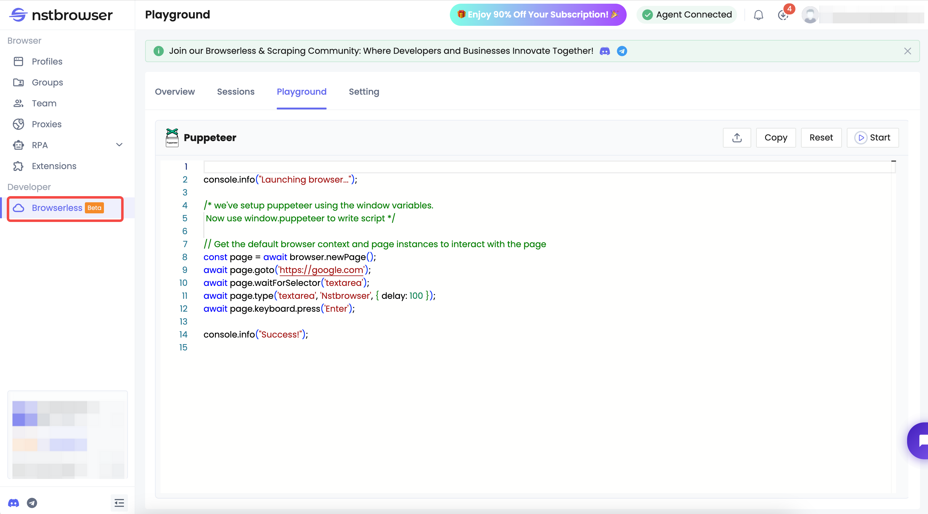Click the Extensions puzzle icon

coord(18,166)
